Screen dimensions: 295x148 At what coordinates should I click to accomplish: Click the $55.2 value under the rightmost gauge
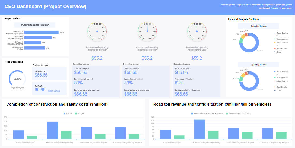197,58
